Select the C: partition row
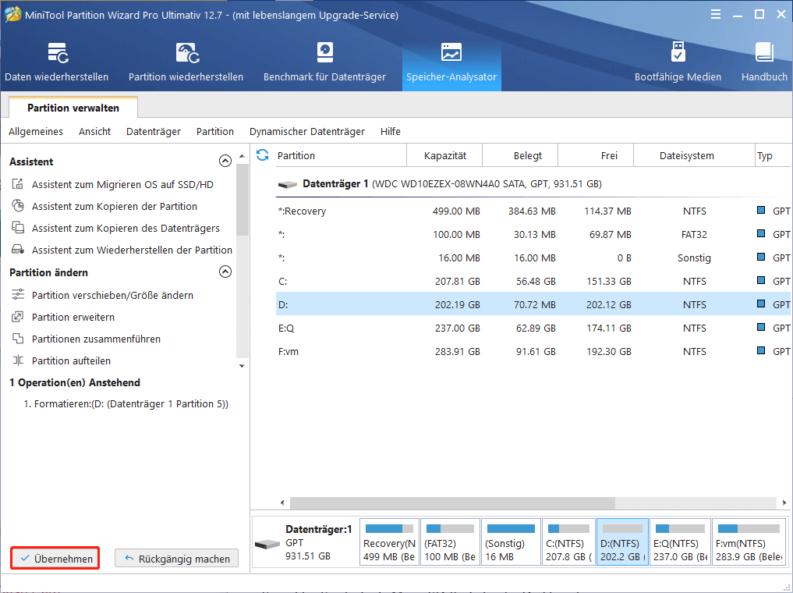The image size is (793, 593). coord(533,281)
